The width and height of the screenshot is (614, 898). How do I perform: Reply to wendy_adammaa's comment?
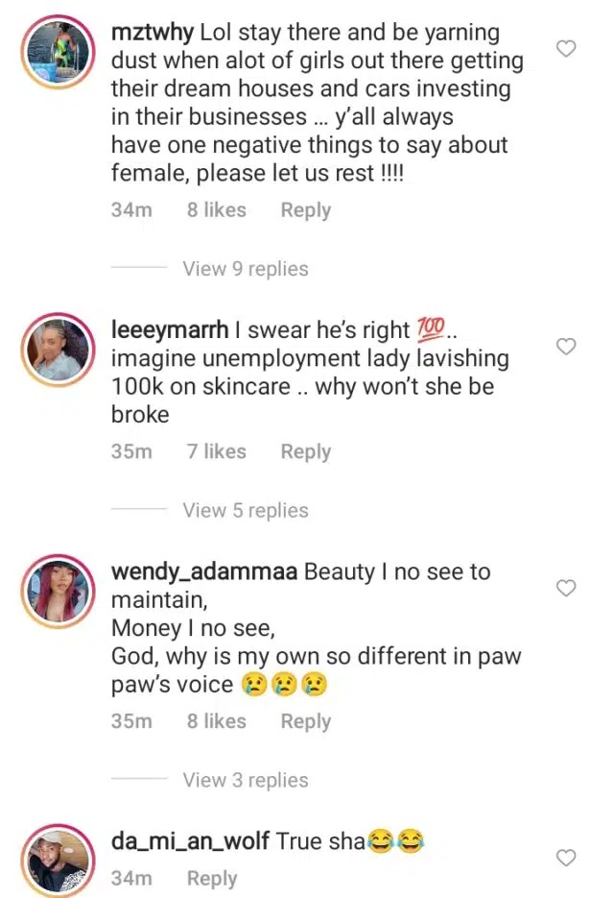tap(305, 721)
